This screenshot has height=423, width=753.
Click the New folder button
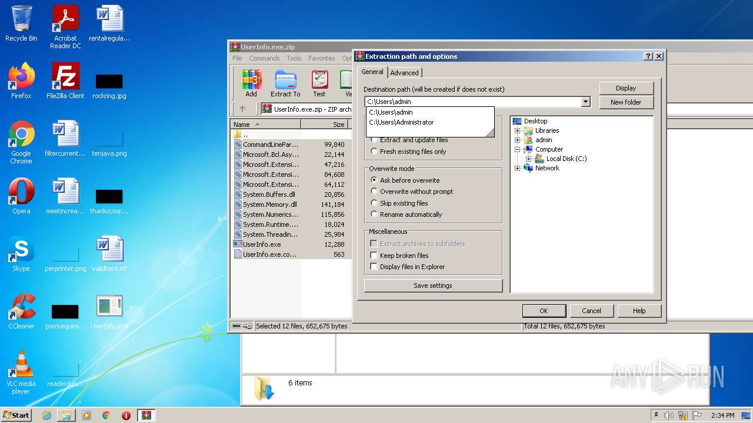[626, 102]
